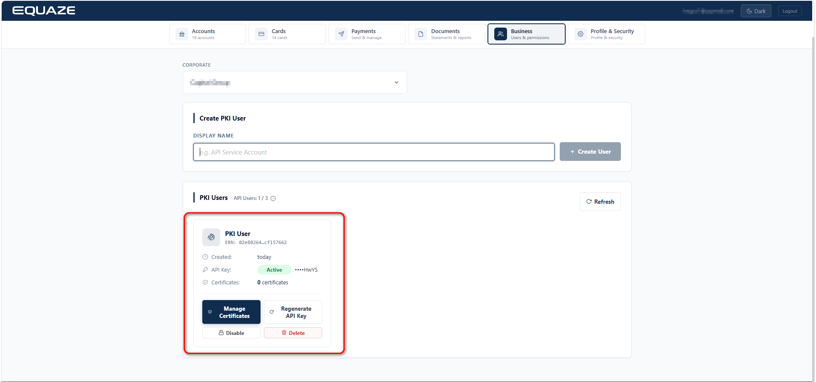816x382 pixels.
Task: Disable the PKI User
Action: coord(231,333)
